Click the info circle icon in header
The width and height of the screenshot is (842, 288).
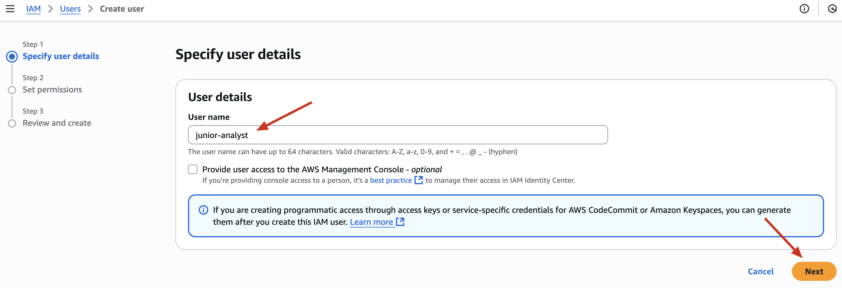tap(804, 9)
